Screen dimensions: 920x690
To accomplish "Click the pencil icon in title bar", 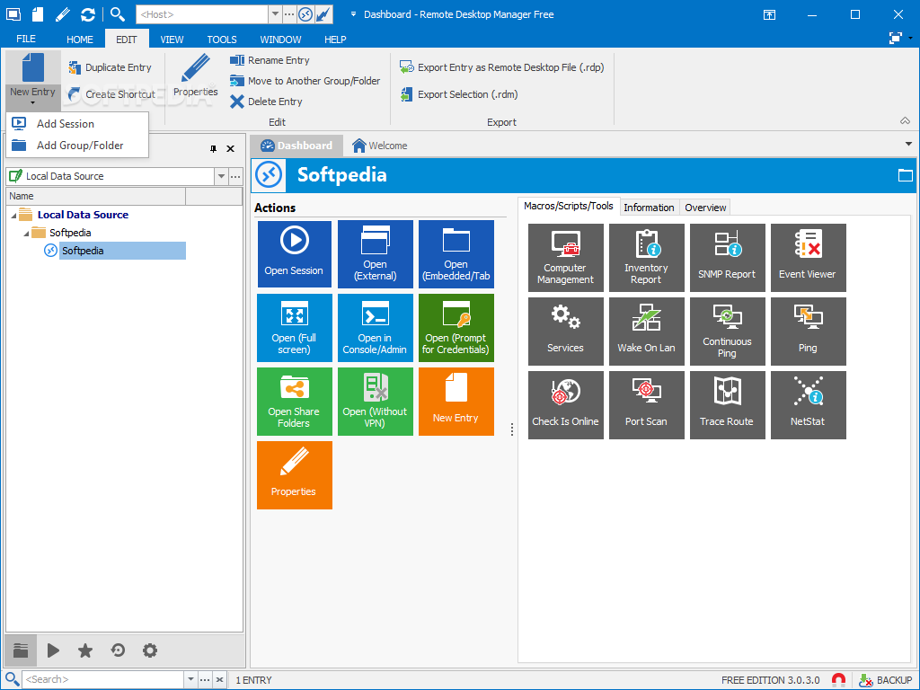I will (63, 14).
